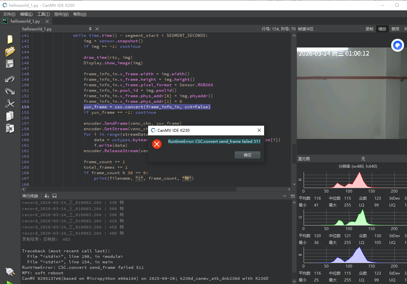The height and width of the screenshot is (284, 407).
Task: Click the 分辨率 (w:480, h:640) resolution text
Action: (358, 166)
